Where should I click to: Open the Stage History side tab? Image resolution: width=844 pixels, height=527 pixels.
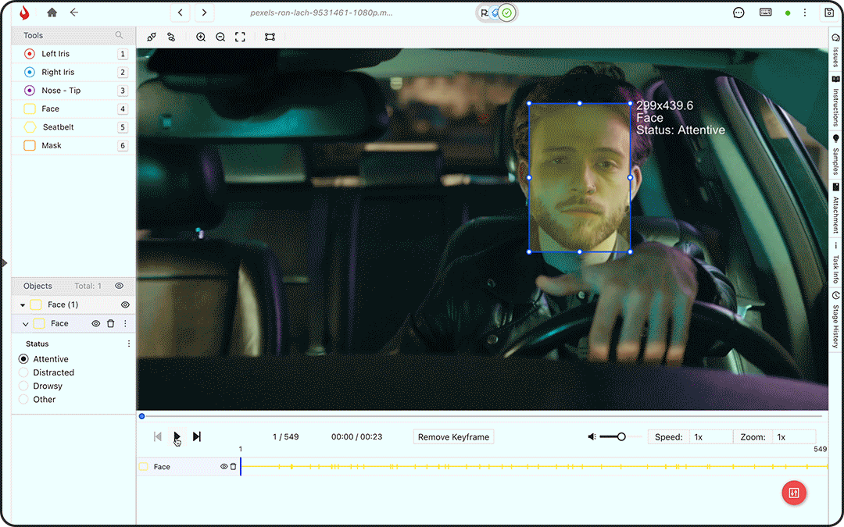[x=835, y=321]
